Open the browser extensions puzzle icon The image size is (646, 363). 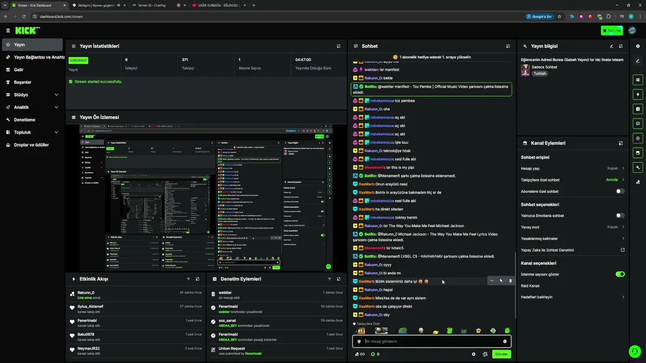pyautogui.click(x=608, y=16)
